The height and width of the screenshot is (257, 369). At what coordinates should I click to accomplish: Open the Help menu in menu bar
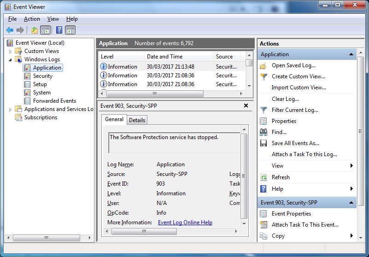[72, 19]
